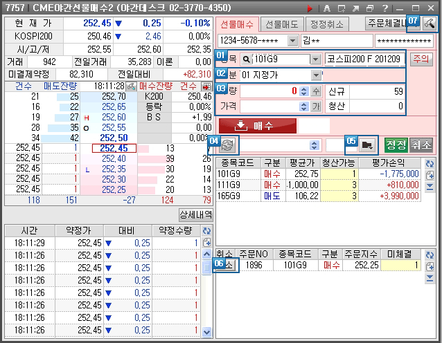This screenshot has height=343, width=442.
Task: Click the magnifier search icon beside 101G9
Action: [x=246, y=59]
